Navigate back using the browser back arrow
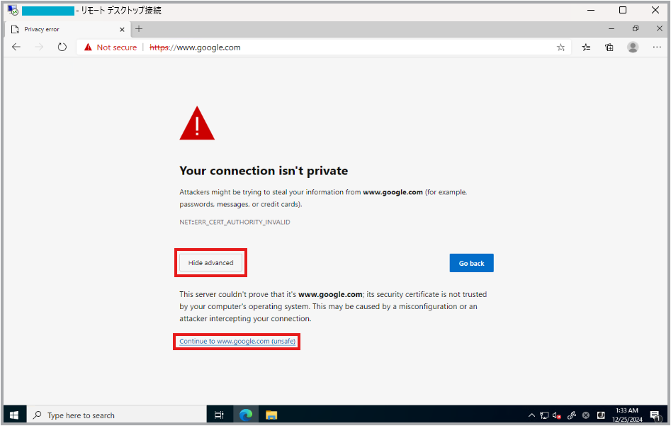 [16, 47]
